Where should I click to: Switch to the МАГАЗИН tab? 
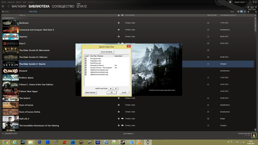coord(19,6)
